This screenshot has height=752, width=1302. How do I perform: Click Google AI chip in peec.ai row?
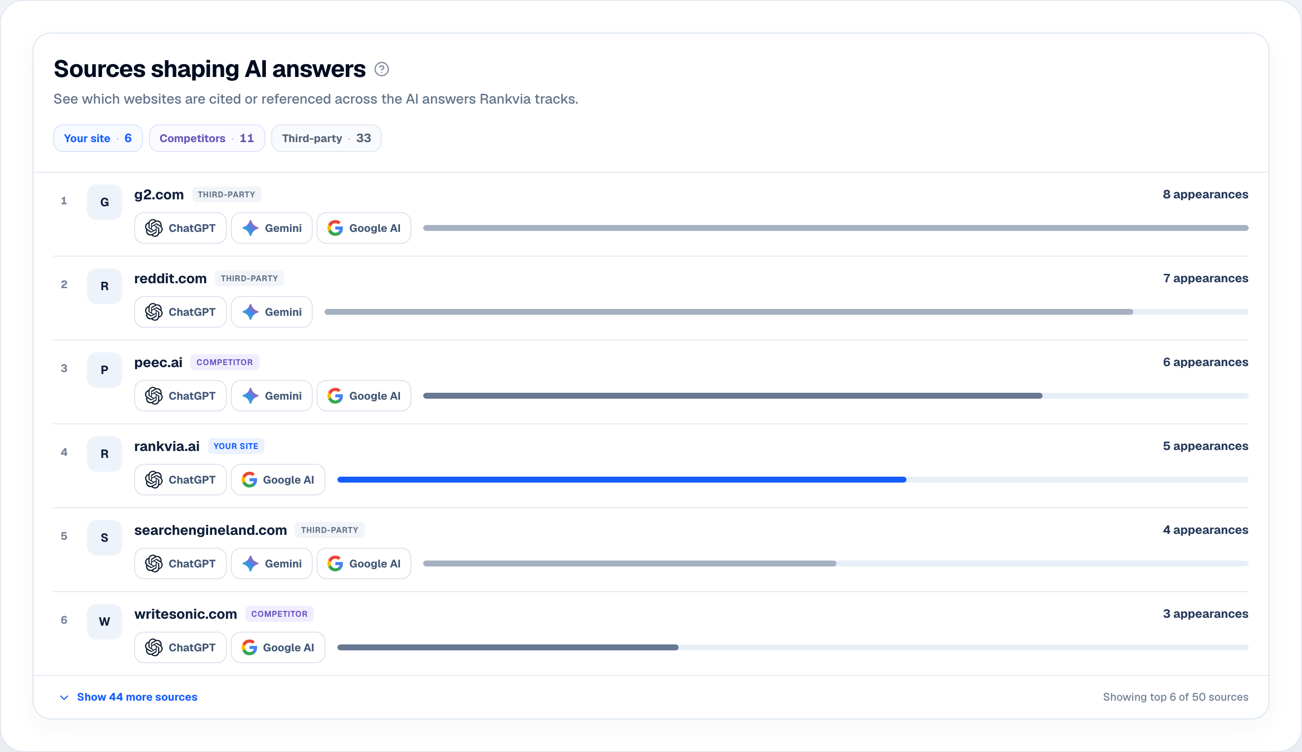[364, 396]
